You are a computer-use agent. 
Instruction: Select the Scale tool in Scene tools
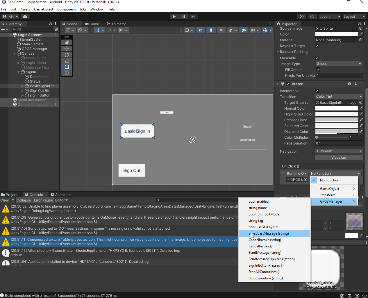(67, 61)
